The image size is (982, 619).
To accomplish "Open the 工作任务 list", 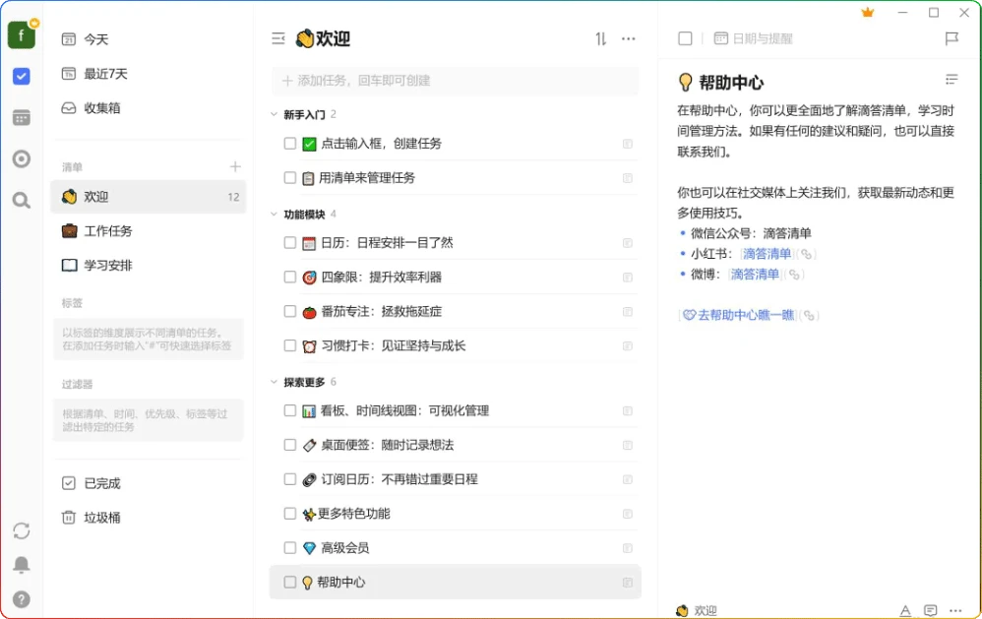I will 108,231.
